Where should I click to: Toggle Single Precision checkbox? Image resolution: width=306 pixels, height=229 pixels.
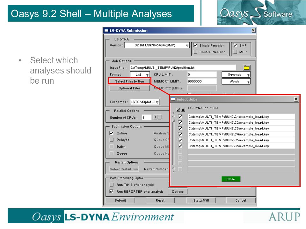pos(195,45)
